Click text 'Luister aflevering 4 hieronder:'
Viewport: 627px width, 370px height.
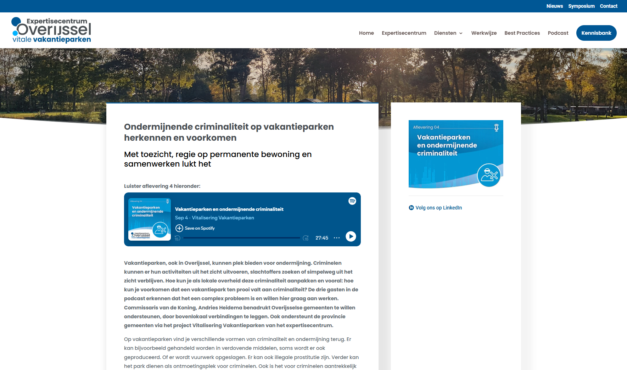coord(162,186)
